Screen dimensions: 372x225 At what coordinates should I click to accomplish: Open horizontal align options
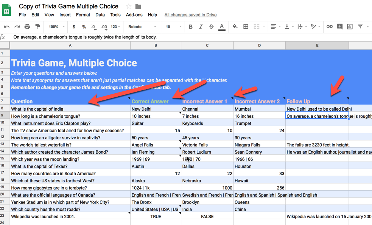pos(275,27)
